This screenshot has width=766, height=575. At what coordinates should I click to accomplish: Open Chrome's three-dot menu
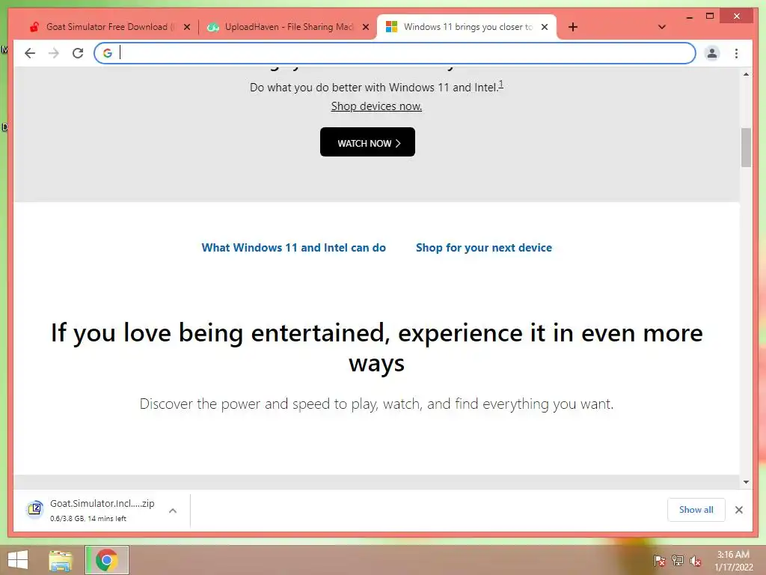click(736, 53)
